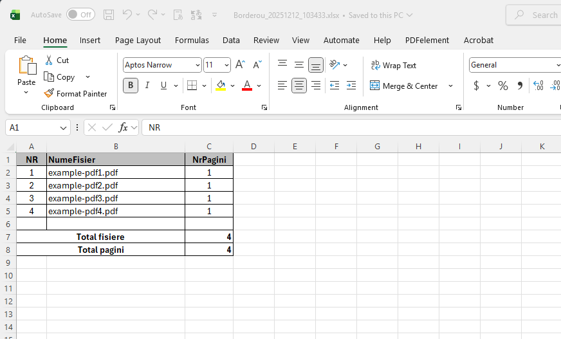Switch to the Page Layout tab

(x=138, y=40)
